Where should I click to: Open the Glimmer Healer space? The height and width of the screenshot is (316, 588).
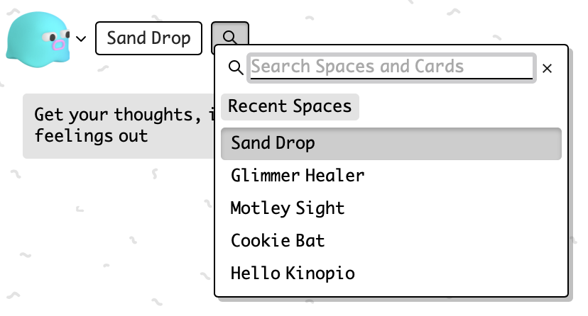298,175
